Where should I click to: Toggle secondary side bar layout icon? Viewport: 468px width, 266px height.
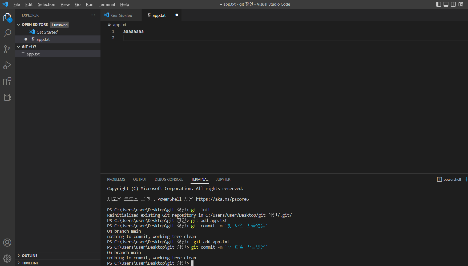453,4
